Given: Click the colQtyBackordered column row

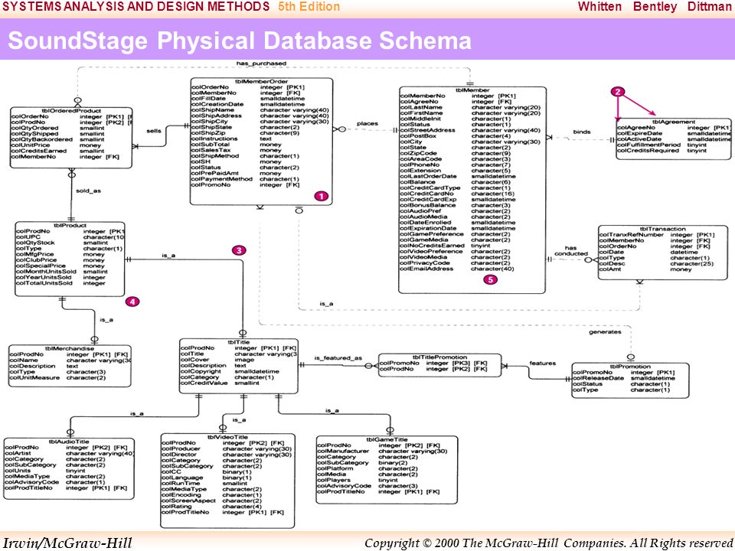Looking at the screenshot, I should point(58,139).
